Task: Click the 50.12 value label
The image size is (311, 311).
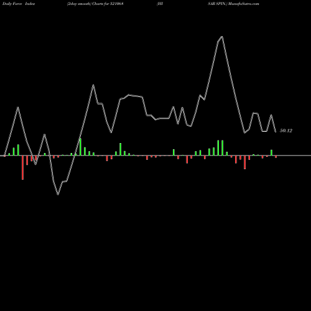Action: pyautogui.click(x=286, y=131)
